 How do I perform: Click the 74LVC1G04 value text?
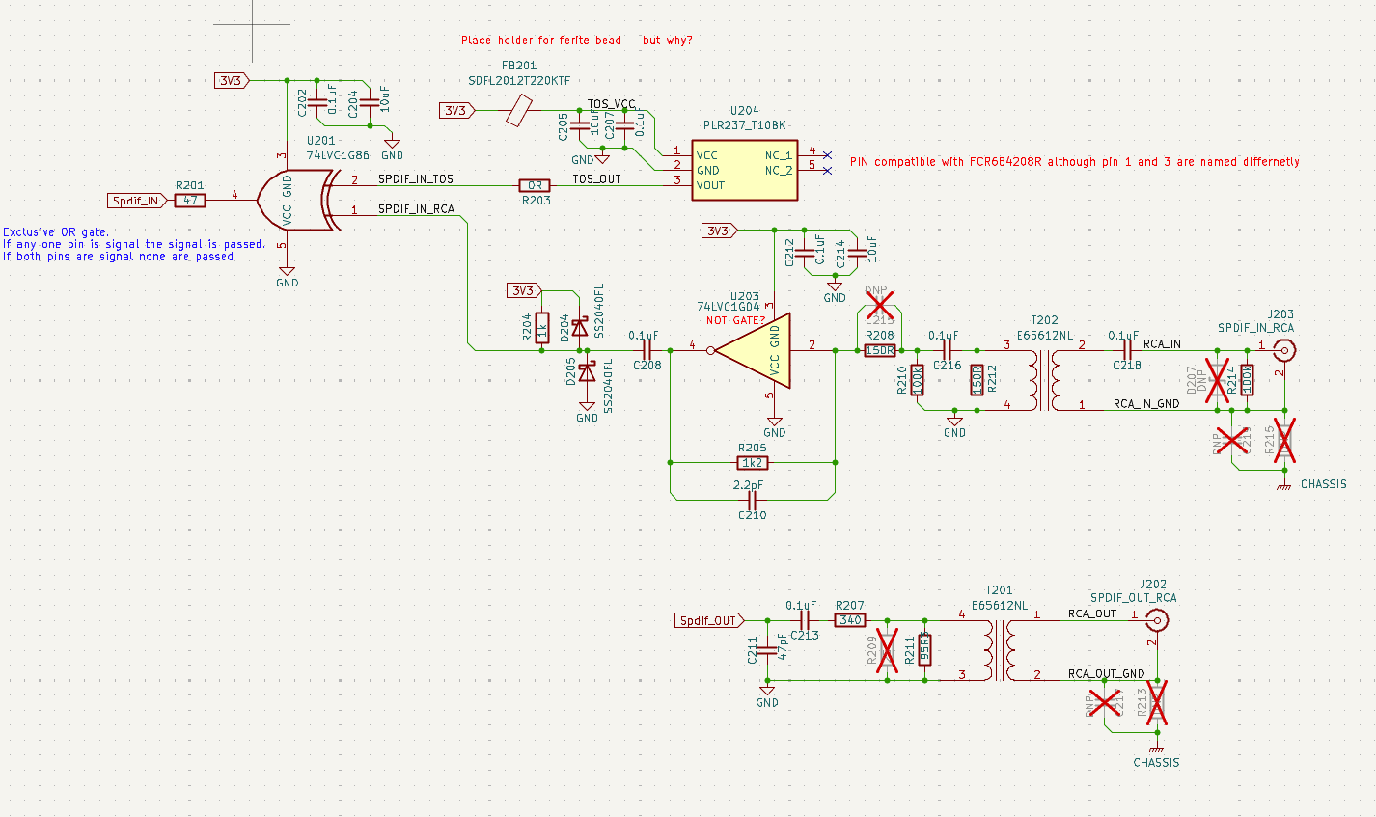tap(729, 307)
